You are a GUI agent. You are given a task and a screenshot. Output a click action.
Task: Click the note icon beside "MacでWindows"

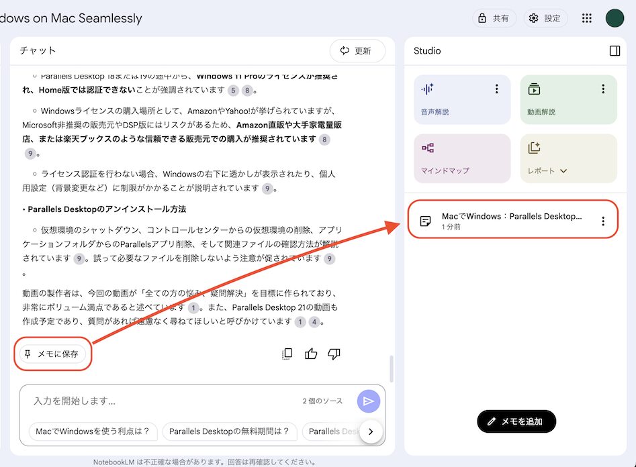click(426, 221)
